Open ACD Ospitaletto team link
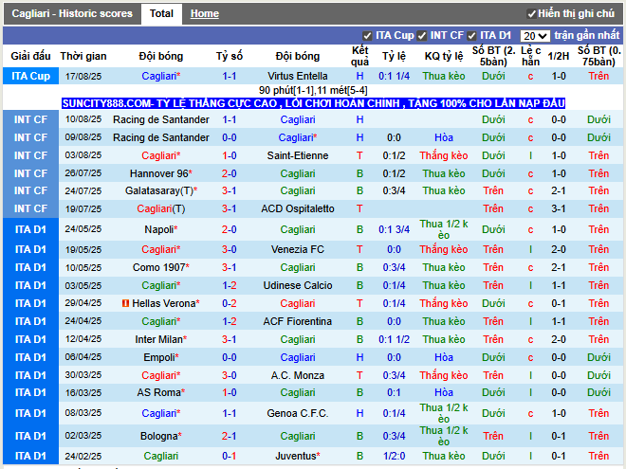This screenshot has width=626, height=469. coord(298,209)
